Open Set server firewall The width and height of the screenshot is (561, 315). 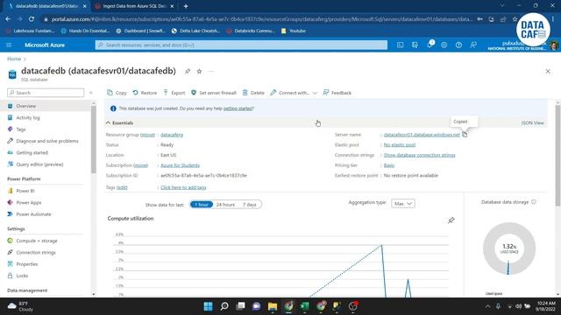[x=214, y=93]
